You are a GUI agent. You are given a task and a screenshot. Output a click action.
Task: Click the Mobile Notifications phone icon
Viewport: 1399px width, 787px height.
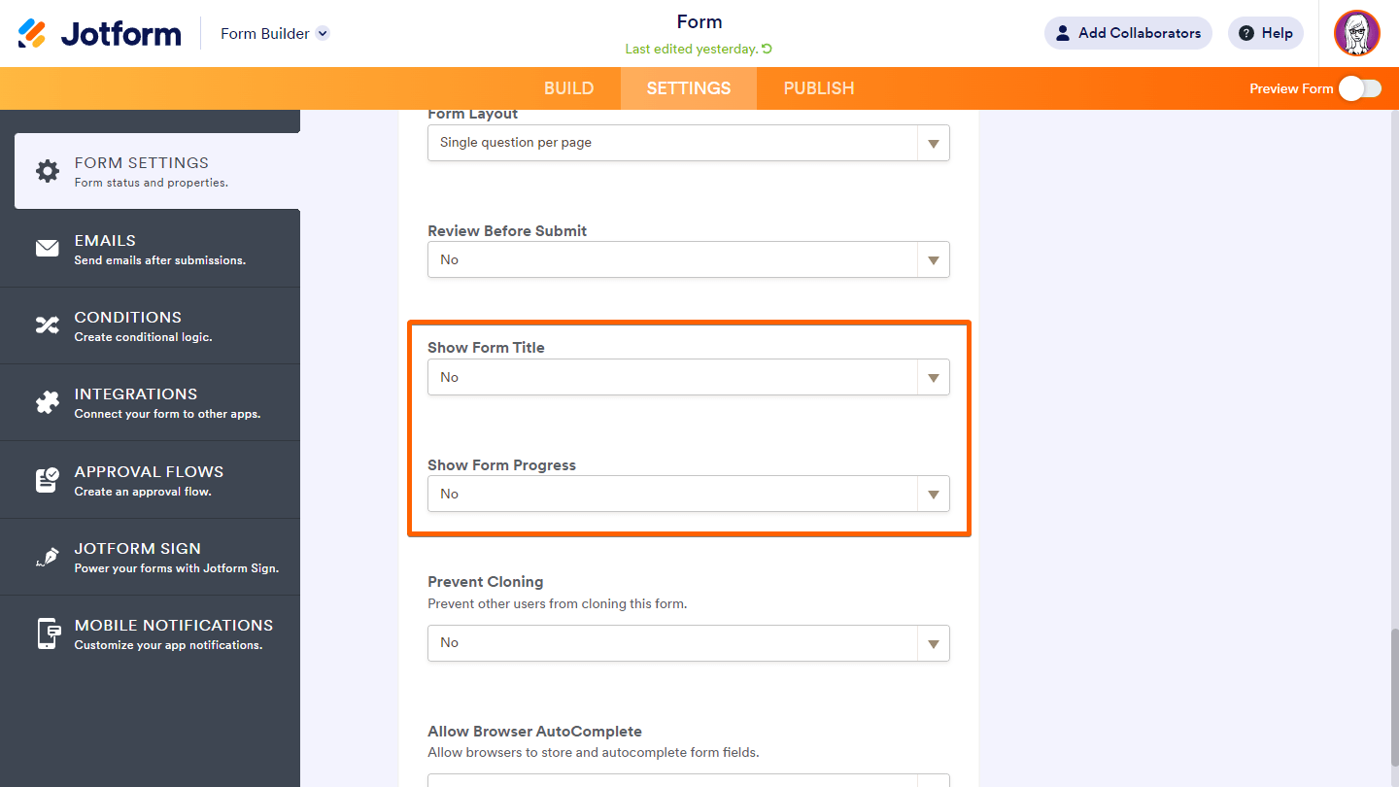coord(48,633)
